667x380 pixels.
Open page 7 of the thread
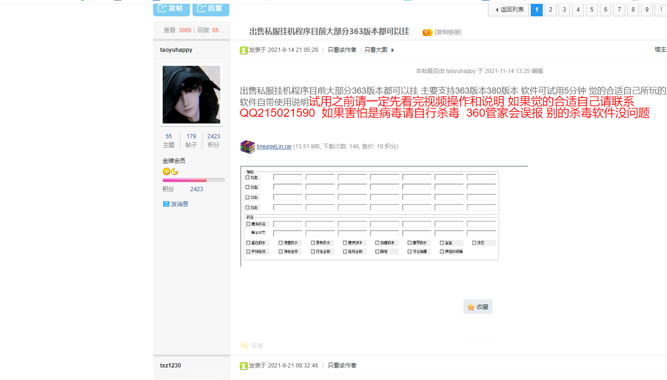pos(619,10)
